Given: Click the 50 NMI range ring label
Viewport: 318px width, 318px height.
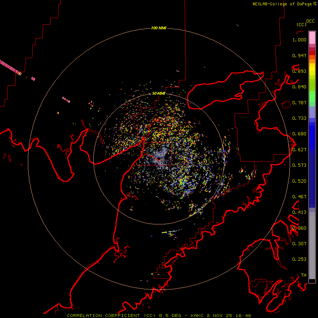Looking at the screenshot, I should click(159, 93).
